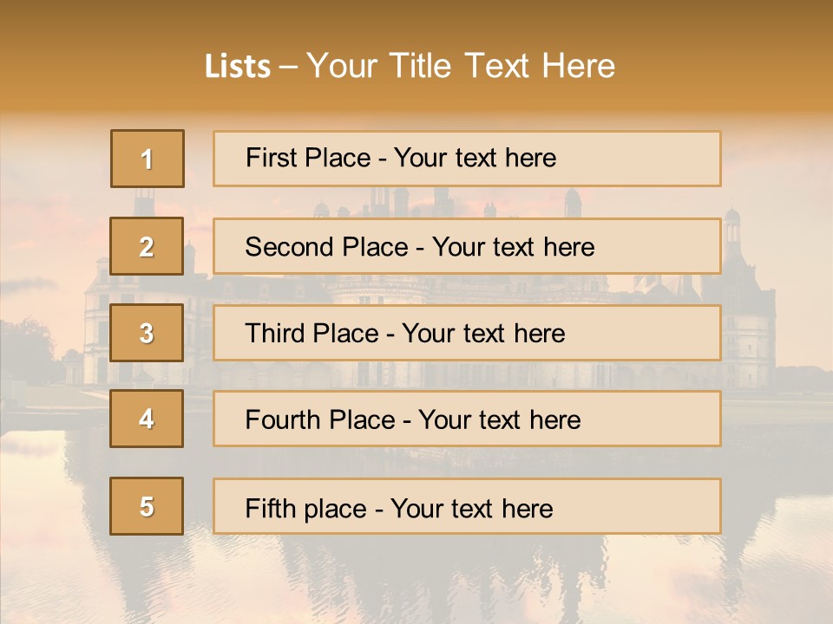Image resolution: width=833 pixels, height=624 pixels.
Task: Click "Your text here" after Fourth Place
Action: pos(499,420)
